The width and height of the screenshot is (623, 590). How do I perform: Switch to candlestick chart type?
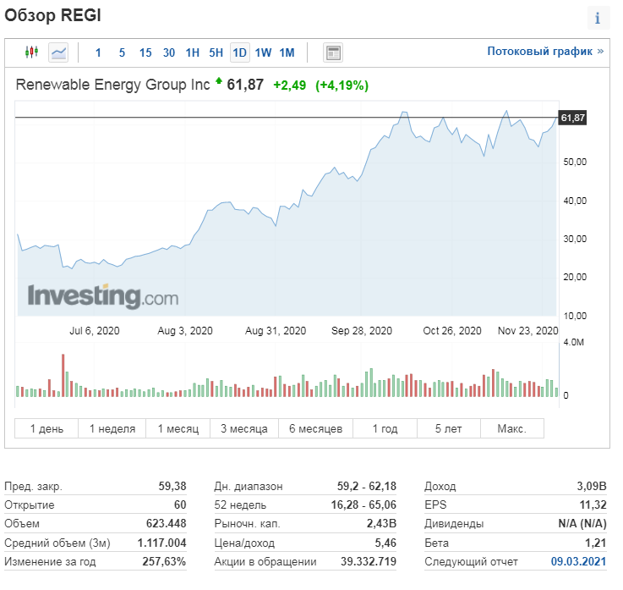pos(31,52)
